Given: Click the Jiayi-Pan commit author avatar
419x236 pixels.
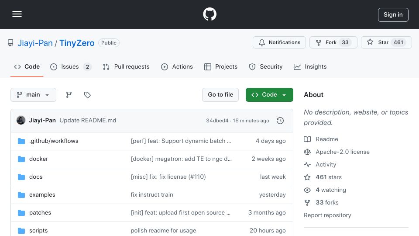Looking at the screenshot, I should (21, 121).
